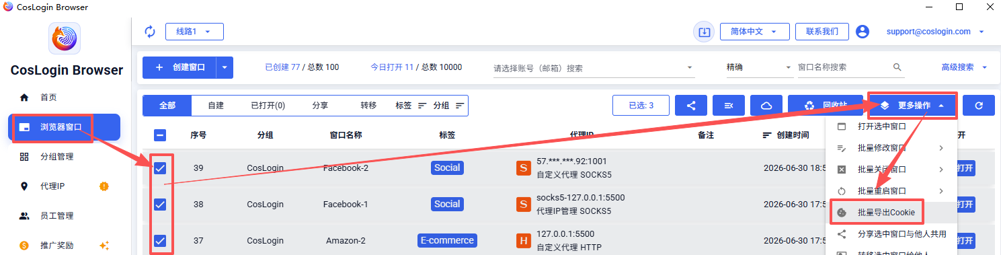Switch to the 自建 tab
The height and width of the screenshot is (255, 1001).
click(216, 106)
